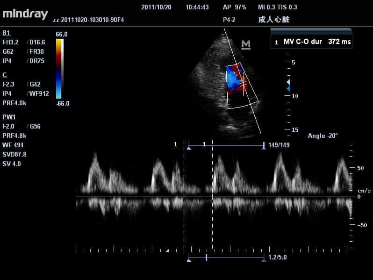Click the WF 494 PW wall filter

[x=13, y=145]
